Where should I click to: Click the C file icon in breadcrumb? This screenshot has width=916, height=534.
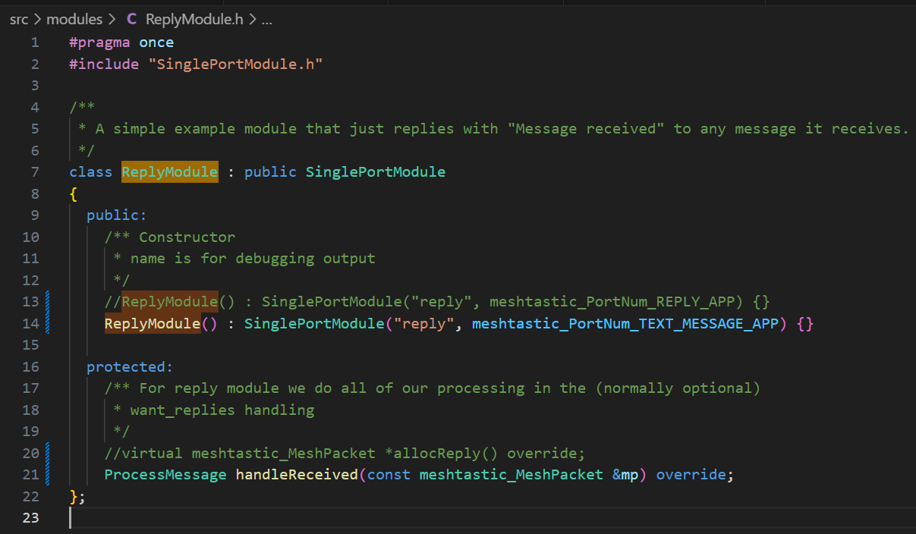pos(132,20)
